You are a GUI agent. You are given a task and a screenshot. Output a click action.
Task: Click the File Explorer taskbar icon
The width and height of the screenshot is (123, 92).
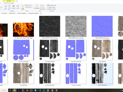15,90
